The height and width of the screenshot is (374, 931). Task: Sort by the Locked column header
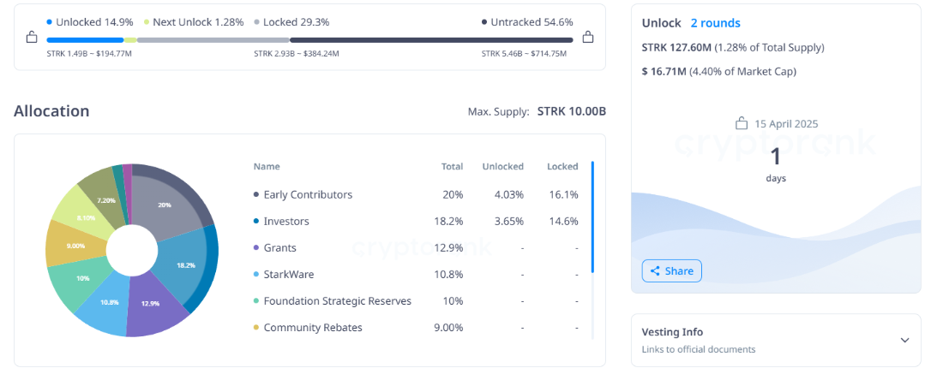pos(562,166)
